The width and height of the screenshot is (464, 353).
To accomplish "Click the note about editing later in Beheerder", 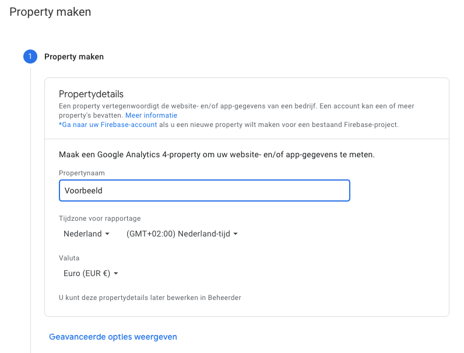I will tap(150, 298).
